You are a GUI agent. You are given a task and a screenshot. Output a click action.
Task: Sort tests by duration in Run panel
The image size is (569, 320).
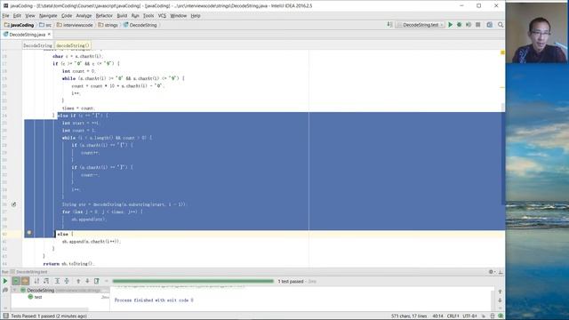(x=46, y=281)
